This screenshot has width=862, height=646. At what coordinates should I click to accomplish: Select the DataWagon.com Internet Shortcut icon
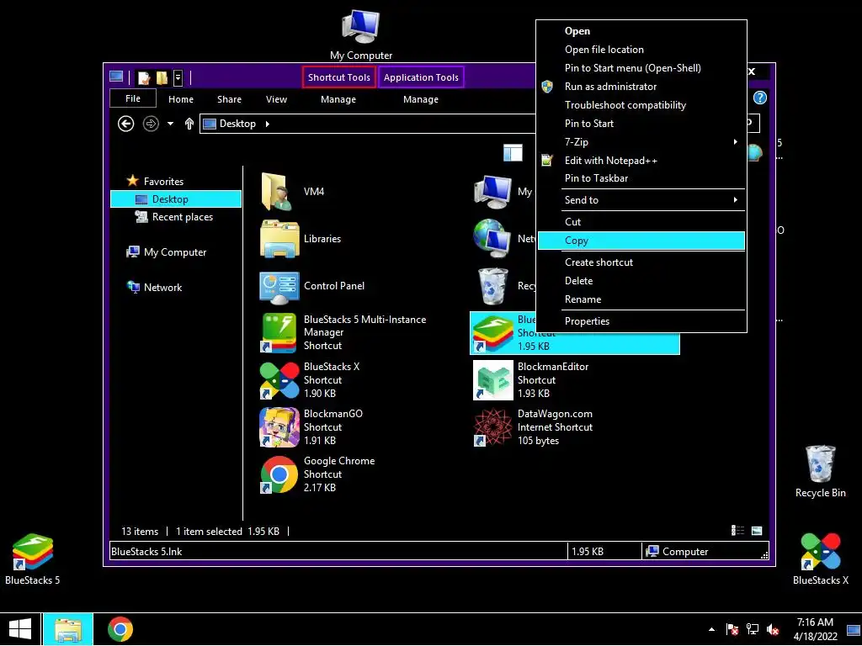pos(492,427)
